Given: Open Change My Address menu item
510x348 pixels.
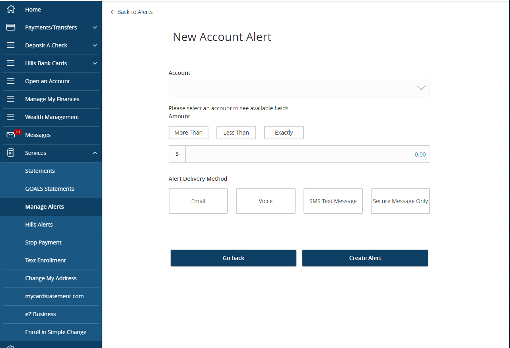Looking at the screenshot, I should click(x=51, y=278).
